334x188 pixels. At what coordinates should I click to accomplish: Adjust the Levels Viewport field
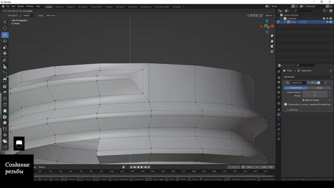click(315, 92)
